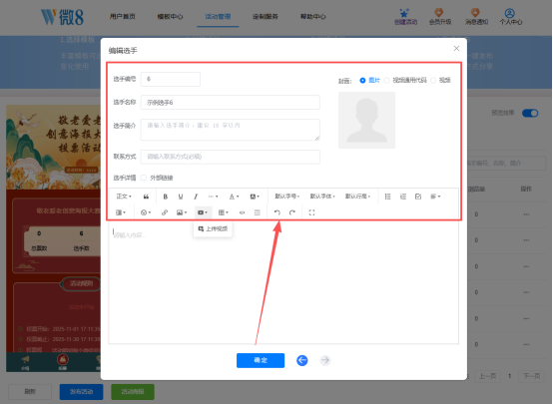Open the 定制服务 nav tab
The width and height of the screenshot is (553, 404).
click(x=266, y=17)
